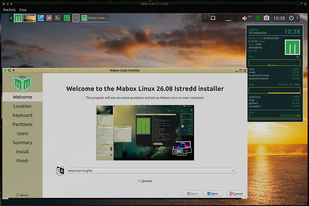Click the Mabox desktop preview screenshot
This screenshot has width=309, height=206.
(x=145, y=133)
